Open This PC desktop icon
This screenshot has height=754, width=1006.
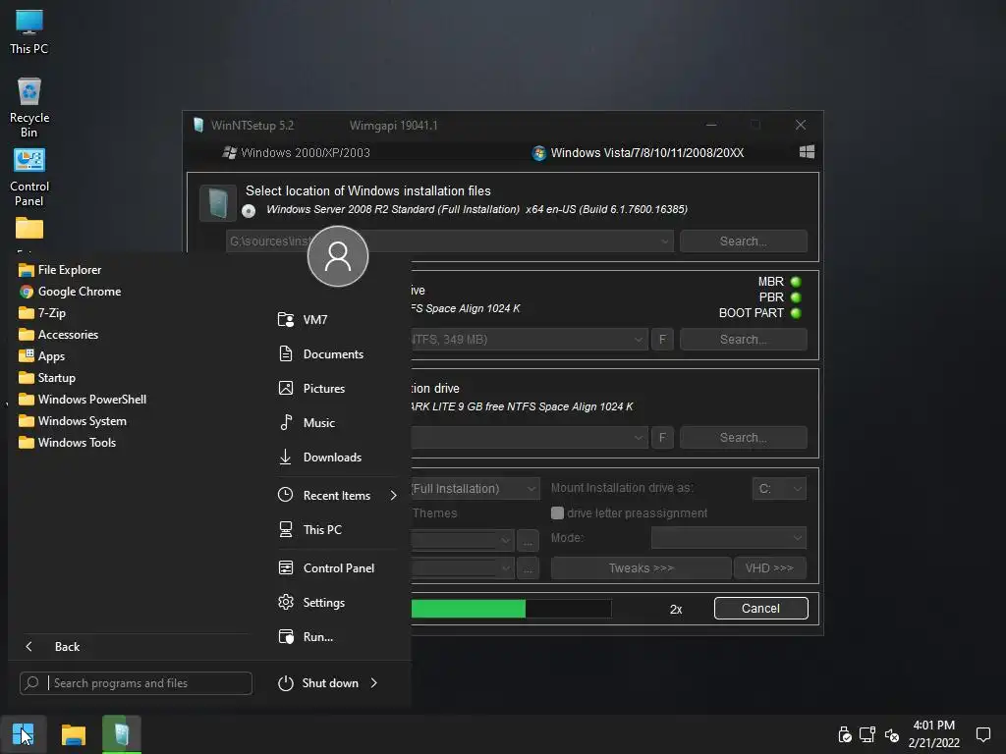(28, 32)
